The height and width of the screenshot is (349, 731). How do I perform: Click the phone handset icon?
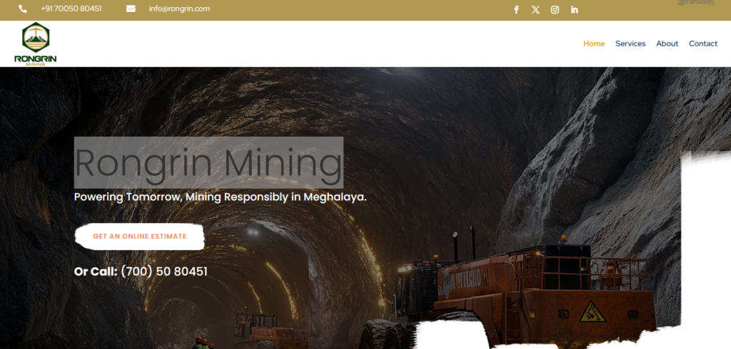[22, 9]
